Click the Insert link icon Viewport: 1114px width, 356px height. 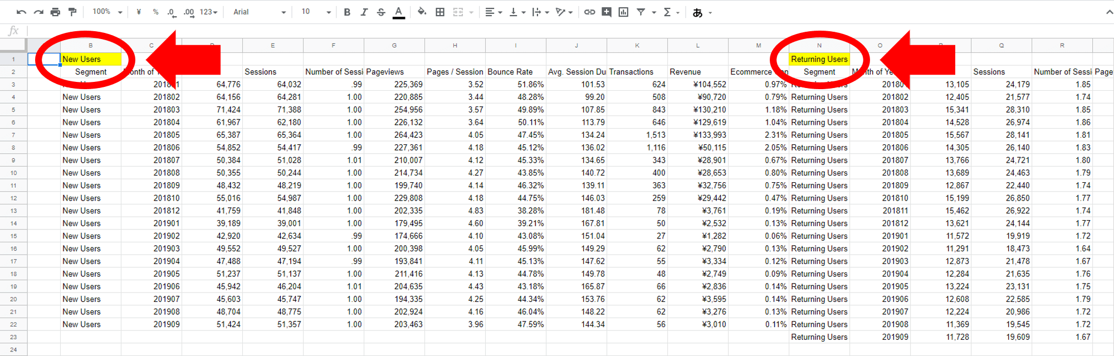[x=589, y=12]
